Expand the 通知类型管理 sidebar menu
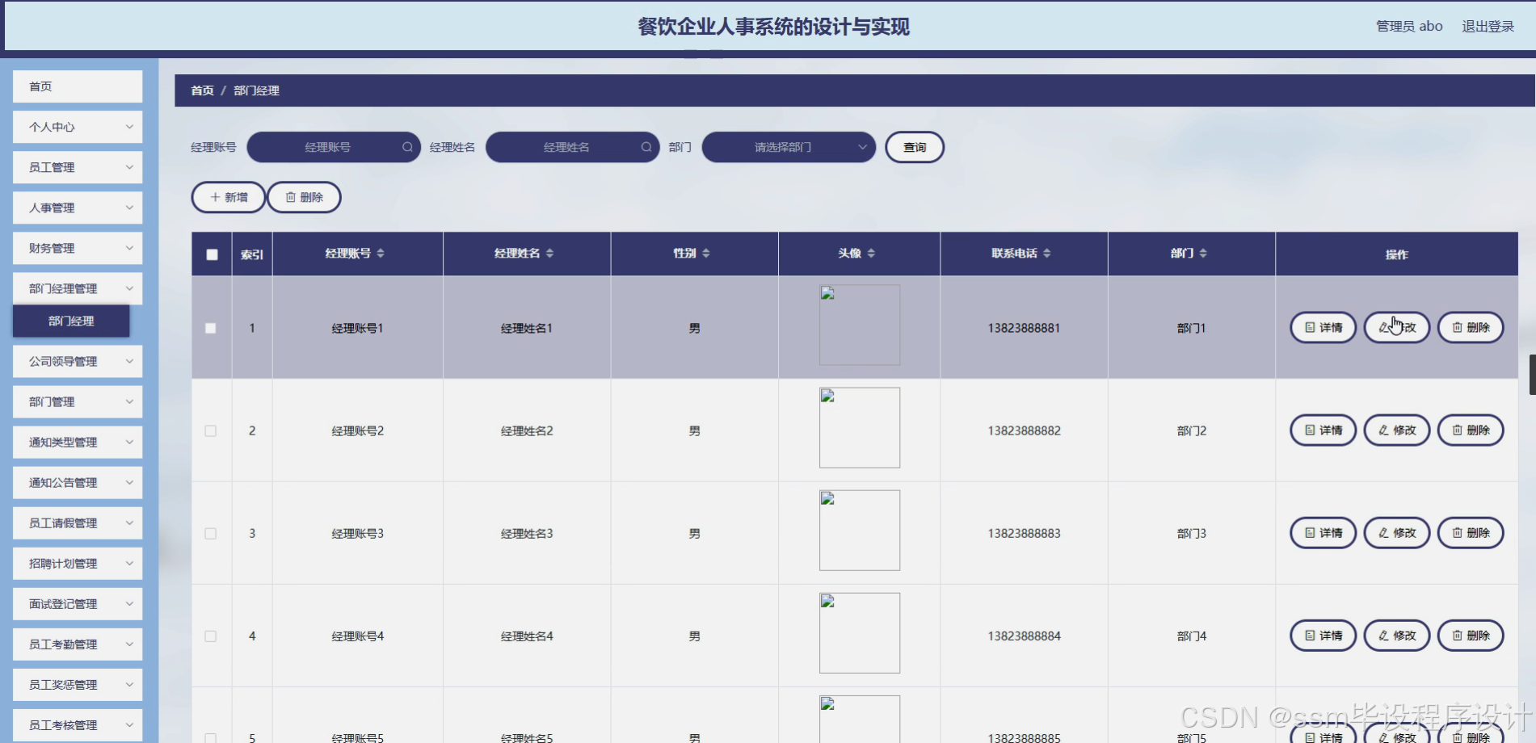Screen dimensions: 1536x743 tap(78, 442)
